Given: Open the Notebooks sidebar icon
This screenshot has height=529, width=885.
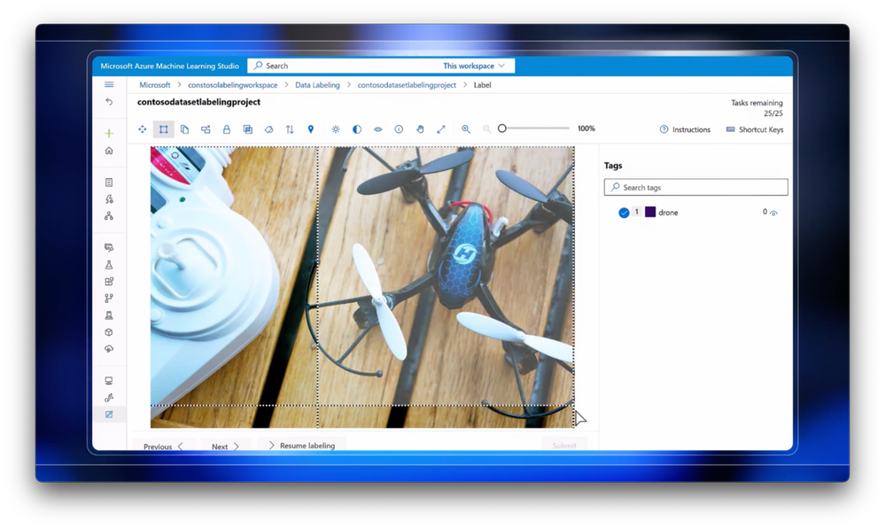Looking at the screenshot, I should tap(109, 183).
